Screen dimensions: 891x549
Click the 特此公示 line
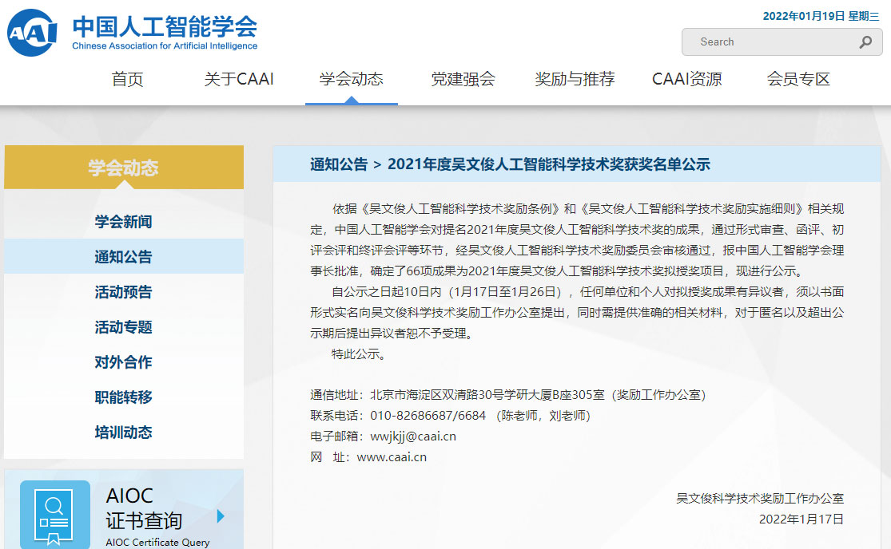click(359, 354)
